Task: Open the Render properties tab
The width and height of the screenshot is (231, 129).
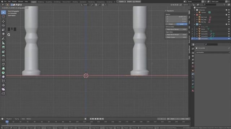Action: (193, 53)
